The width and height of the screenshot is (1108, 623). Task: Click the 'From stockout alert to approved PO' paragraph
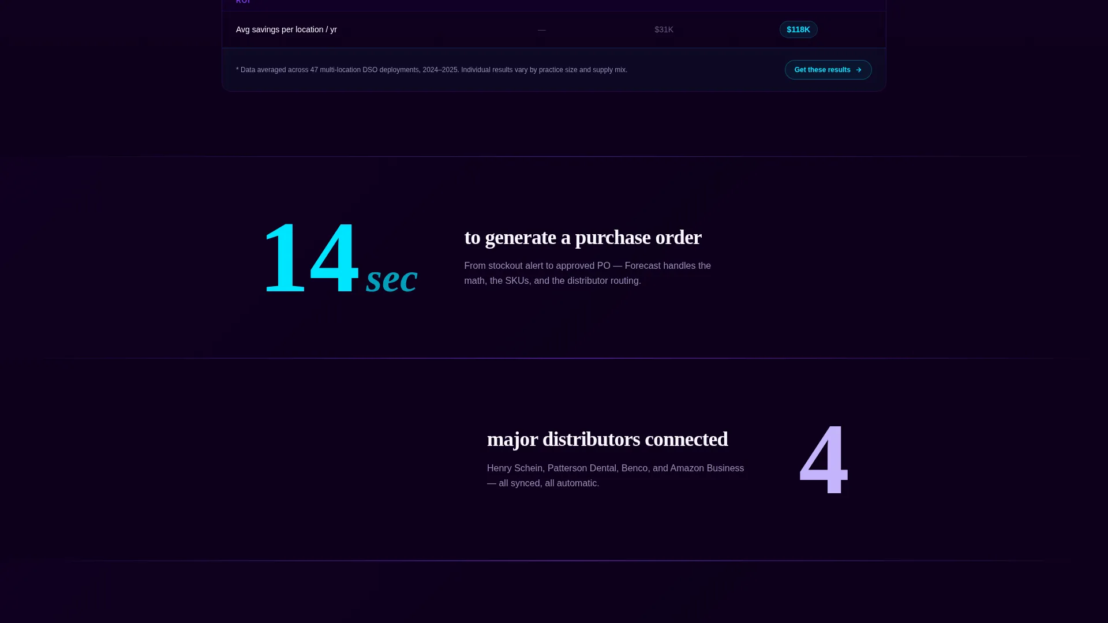(x=587, y=273)
